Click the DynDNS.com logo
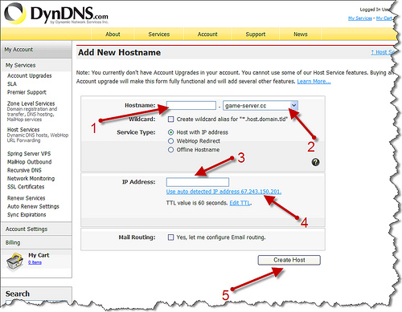 (x=56, y=14)
